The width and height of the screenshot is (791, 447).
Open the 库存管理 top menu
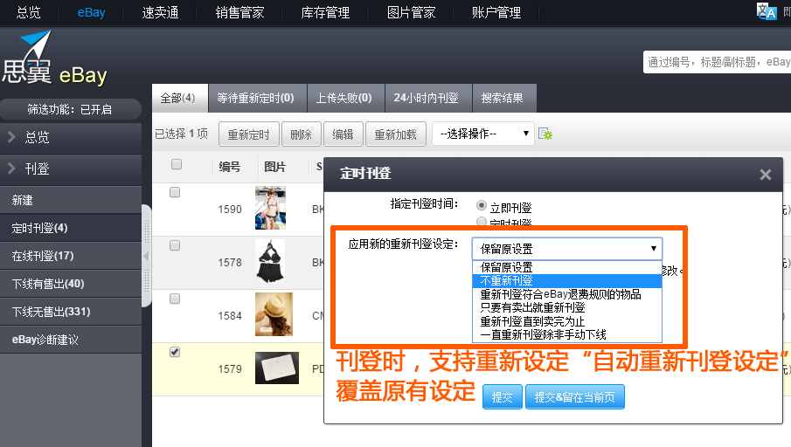tap(325, 12)
